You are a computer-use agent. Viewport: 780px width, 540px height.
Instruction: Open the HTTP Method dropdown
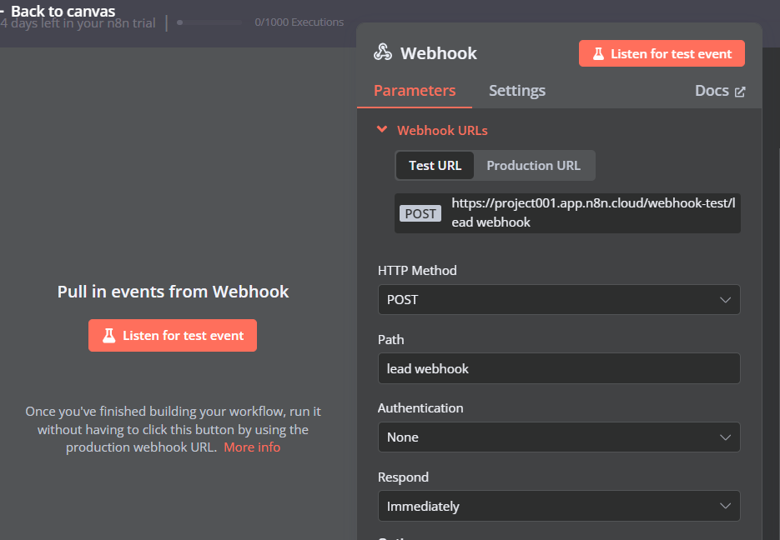pyautogui.click(x=559, y=299)
